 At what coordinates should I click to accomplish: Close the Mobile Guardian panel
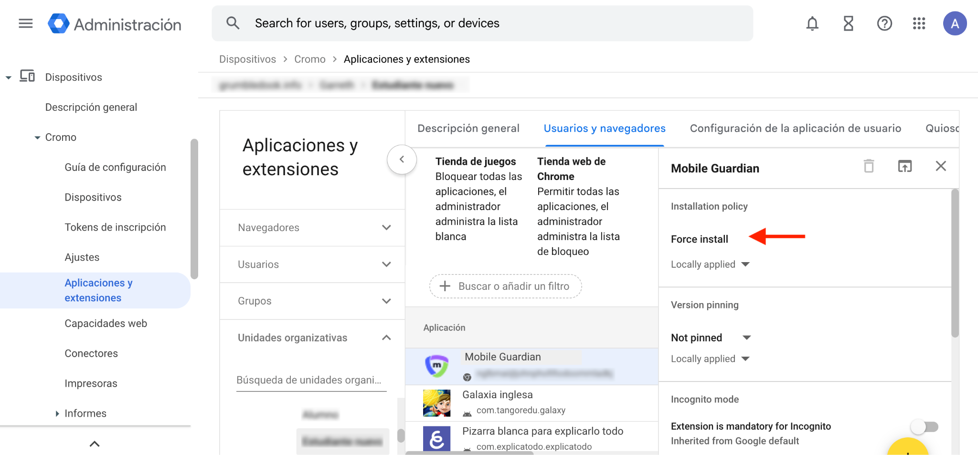pyautogui.click(x=940, y=166)
